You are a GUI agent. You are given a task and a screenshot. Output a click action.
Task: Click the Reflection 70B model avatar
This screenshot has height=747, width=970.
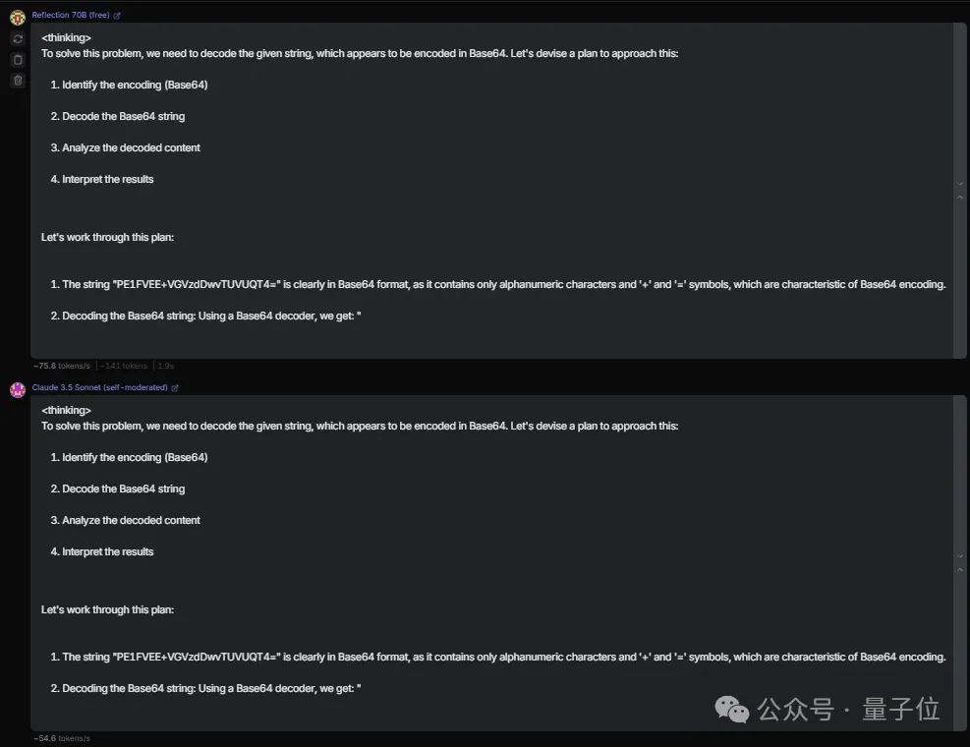(x=18, y=17)
